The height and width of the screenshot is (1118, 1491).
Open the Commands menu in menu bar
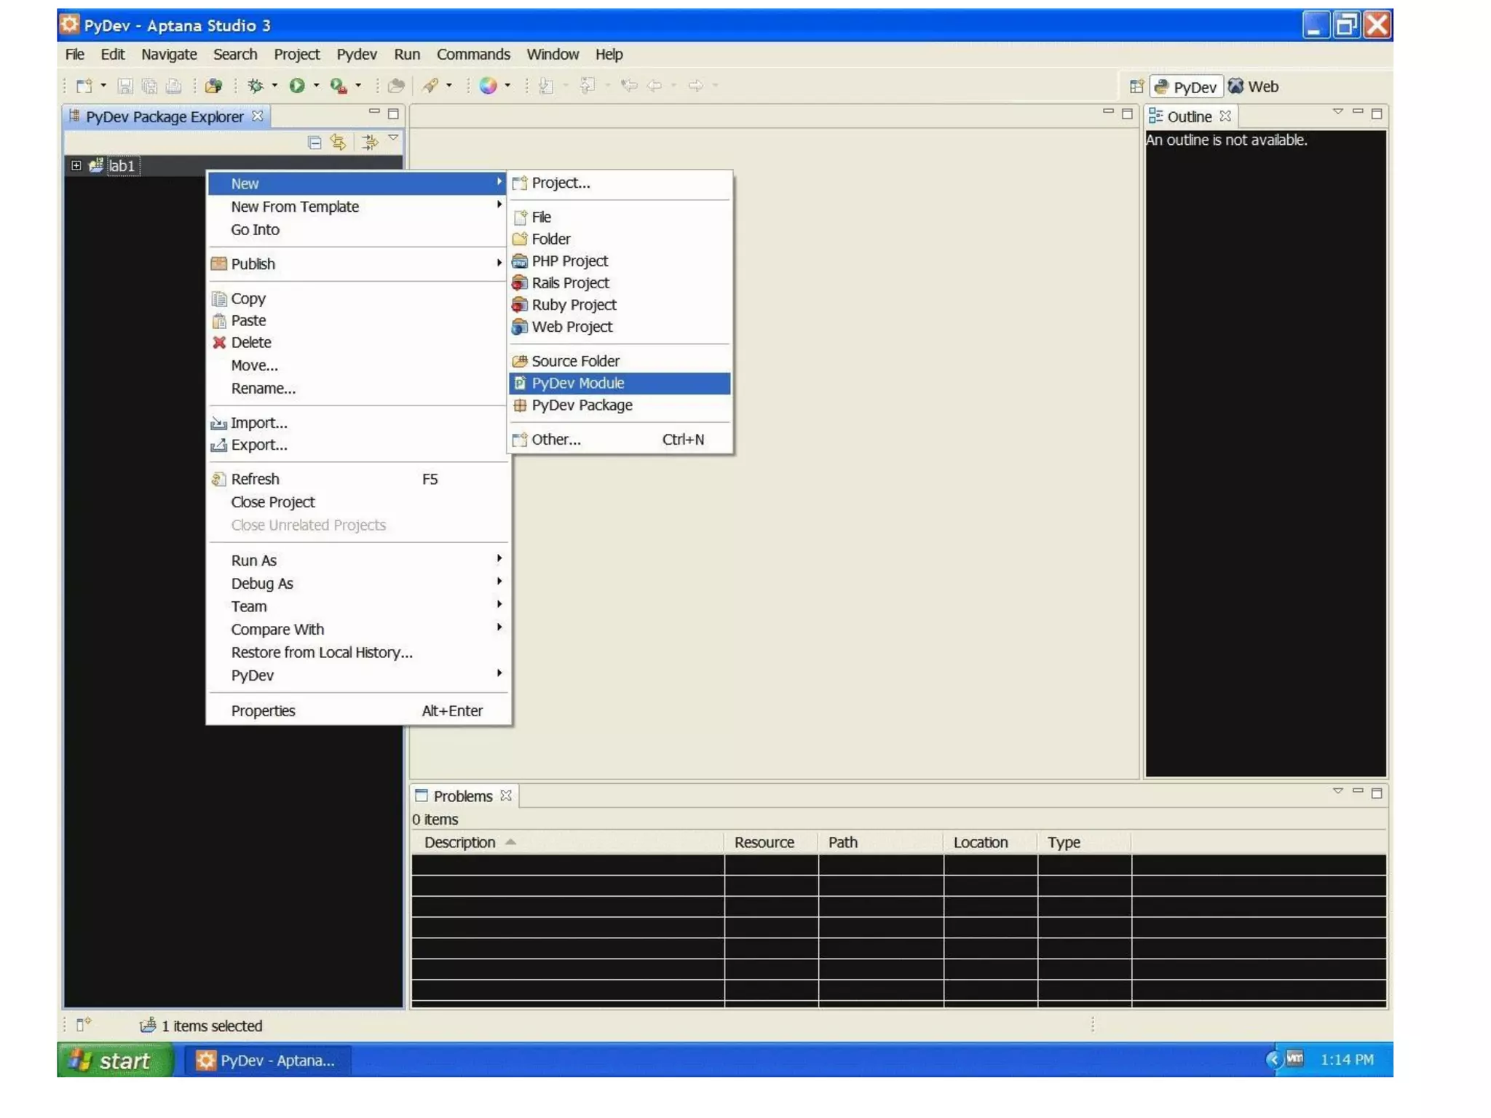click(473, 55)
